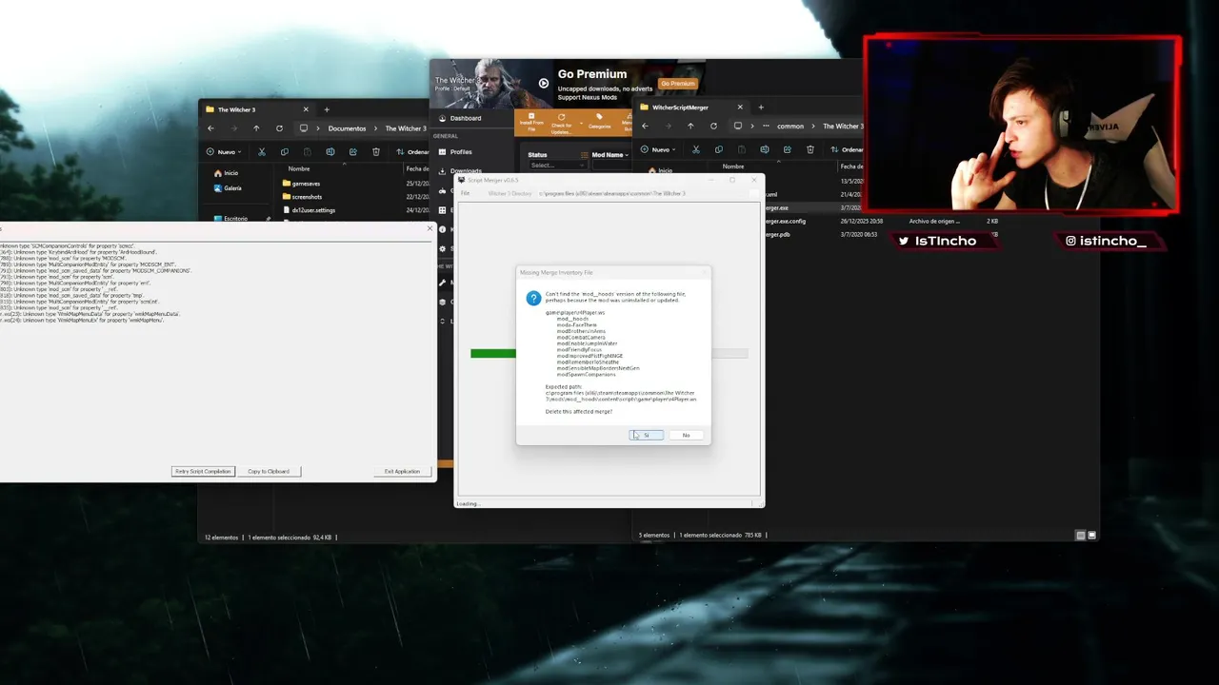The width and height of the screenshot is (1219, 685).
Task: Go back in The Witcher 3 Explorer window
Action: (210, 128)
